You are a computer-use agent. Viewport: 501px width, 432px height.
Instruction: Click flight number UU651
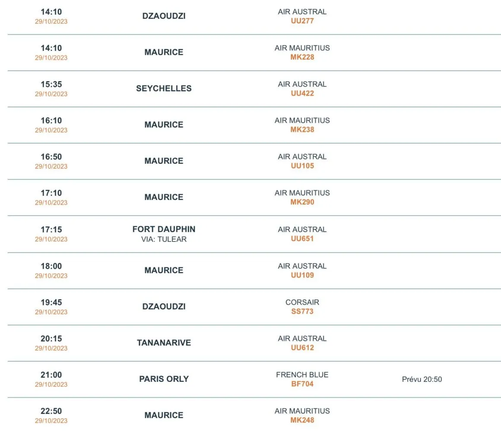[302, 238]
